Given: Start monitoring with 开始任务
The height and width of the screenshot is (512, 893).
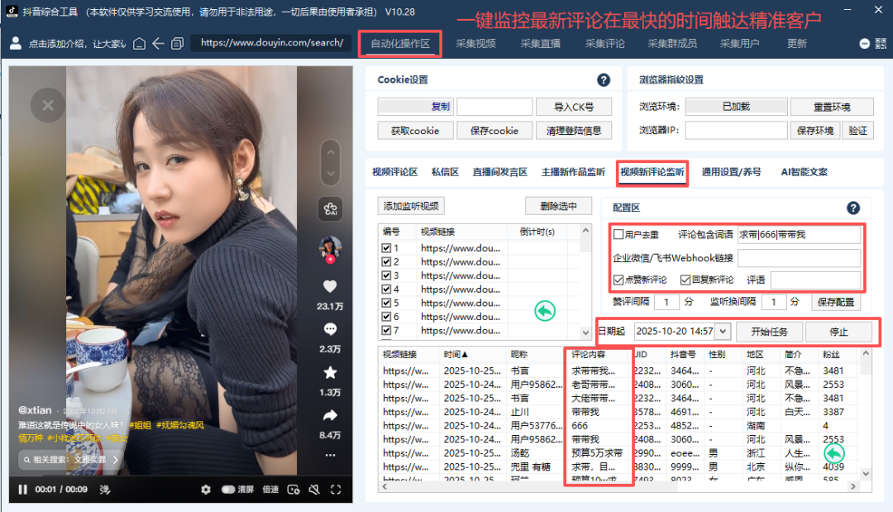Looking at the screenshot, I should tap(769, 332).
